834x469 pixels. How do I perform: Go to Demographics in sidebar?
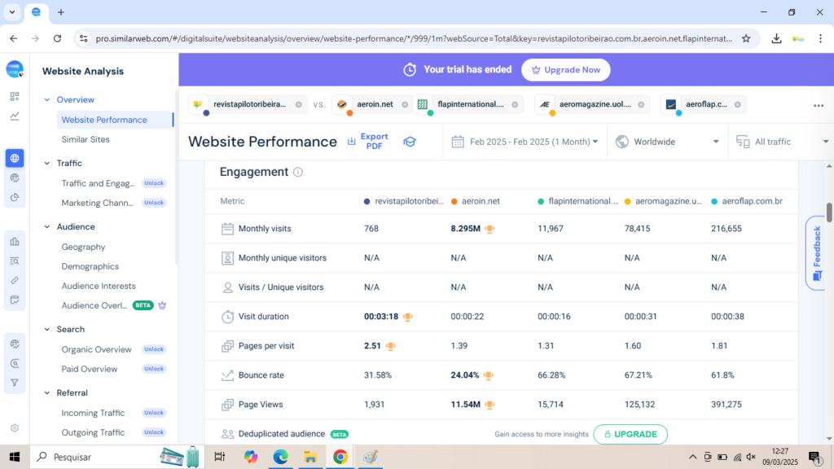(x=90, y=266)
